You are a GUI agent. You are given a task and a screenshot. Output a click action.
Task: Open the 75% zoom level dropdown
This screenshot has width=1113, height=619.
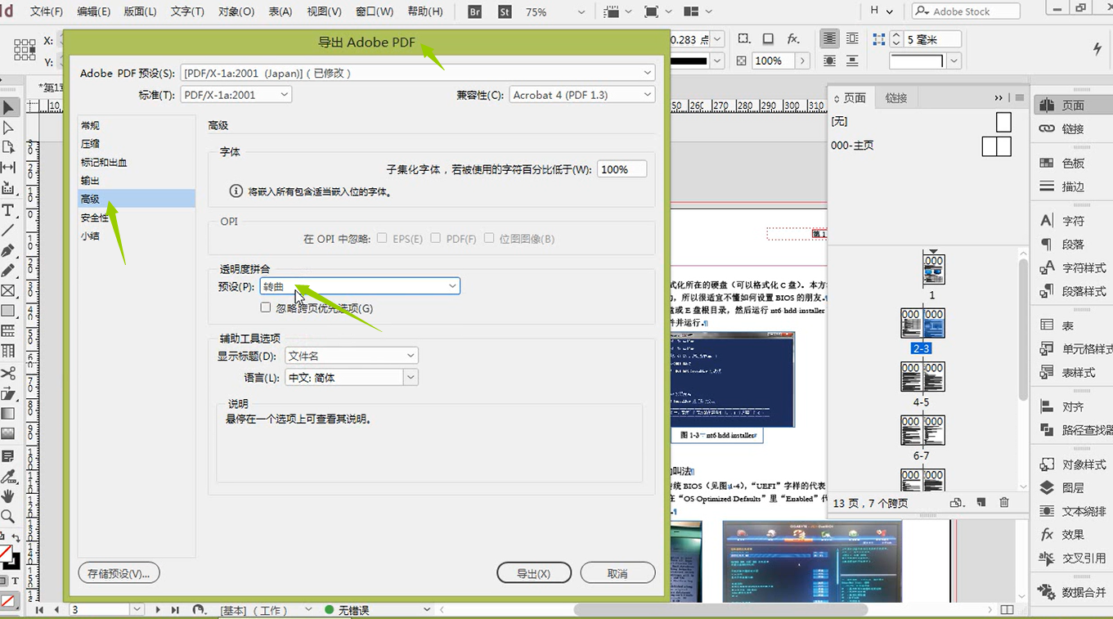pyautogui.click(x=581, y=12)
